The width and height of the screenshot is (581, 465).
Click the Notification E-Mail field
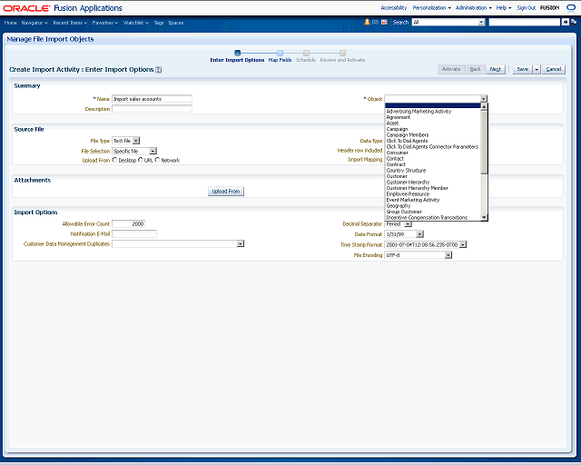[x=134, y=234]
